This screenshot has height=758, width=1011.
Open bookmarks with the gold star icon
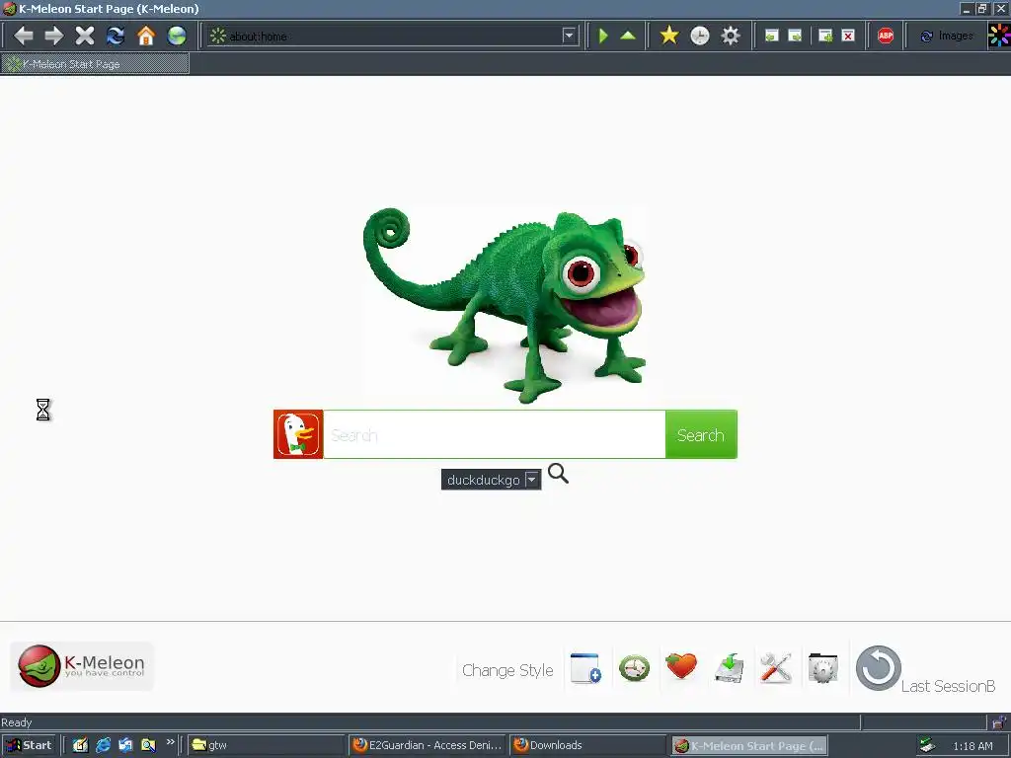[669, 36]
